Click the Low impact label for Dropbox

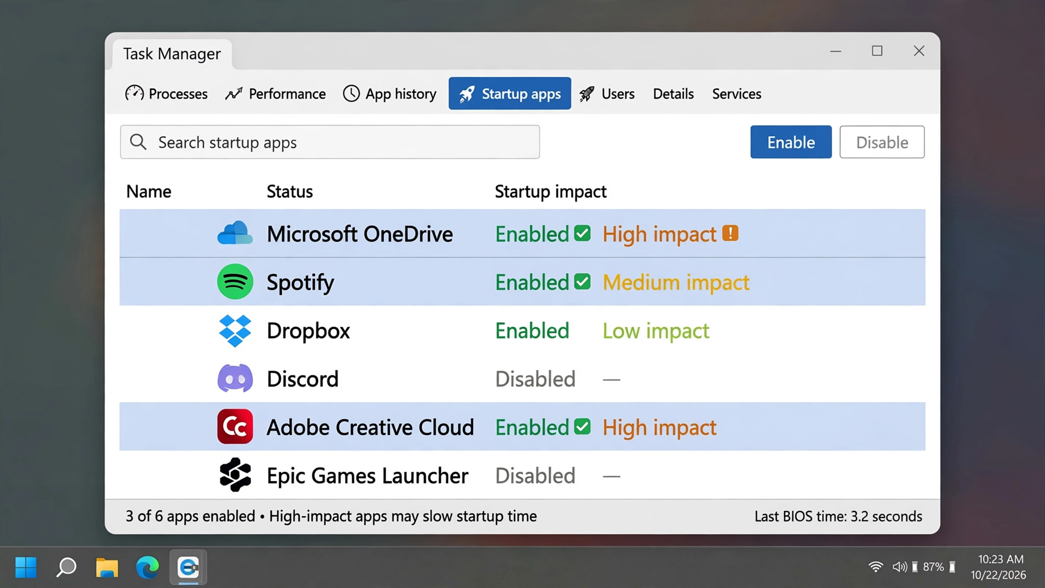point(656,331)
